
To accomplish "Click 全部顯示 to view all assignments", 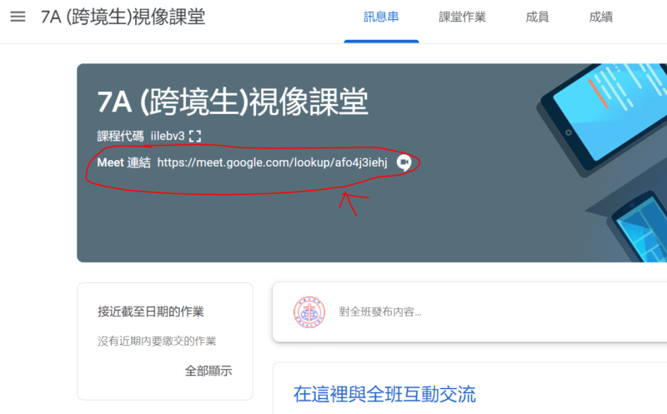I will pos(208,372).
